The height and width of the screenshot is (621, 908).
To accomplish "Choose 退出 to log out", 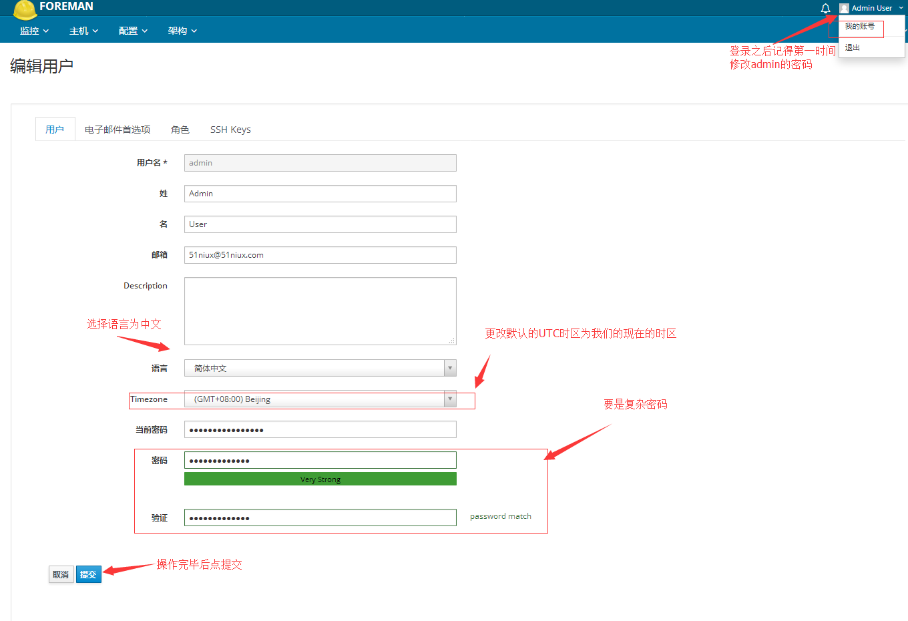I will tap(853, 48).
